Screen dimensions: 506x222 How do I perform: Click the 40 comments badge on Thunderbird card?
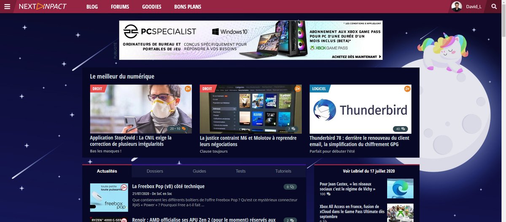pyautogui.click(x=401, y=129)
